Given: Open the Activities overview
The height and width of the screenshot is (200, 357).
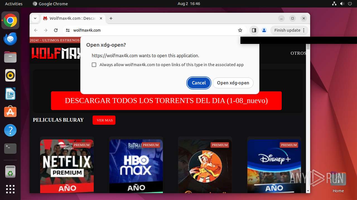Looking at the screenshot, I should [14, 4].
